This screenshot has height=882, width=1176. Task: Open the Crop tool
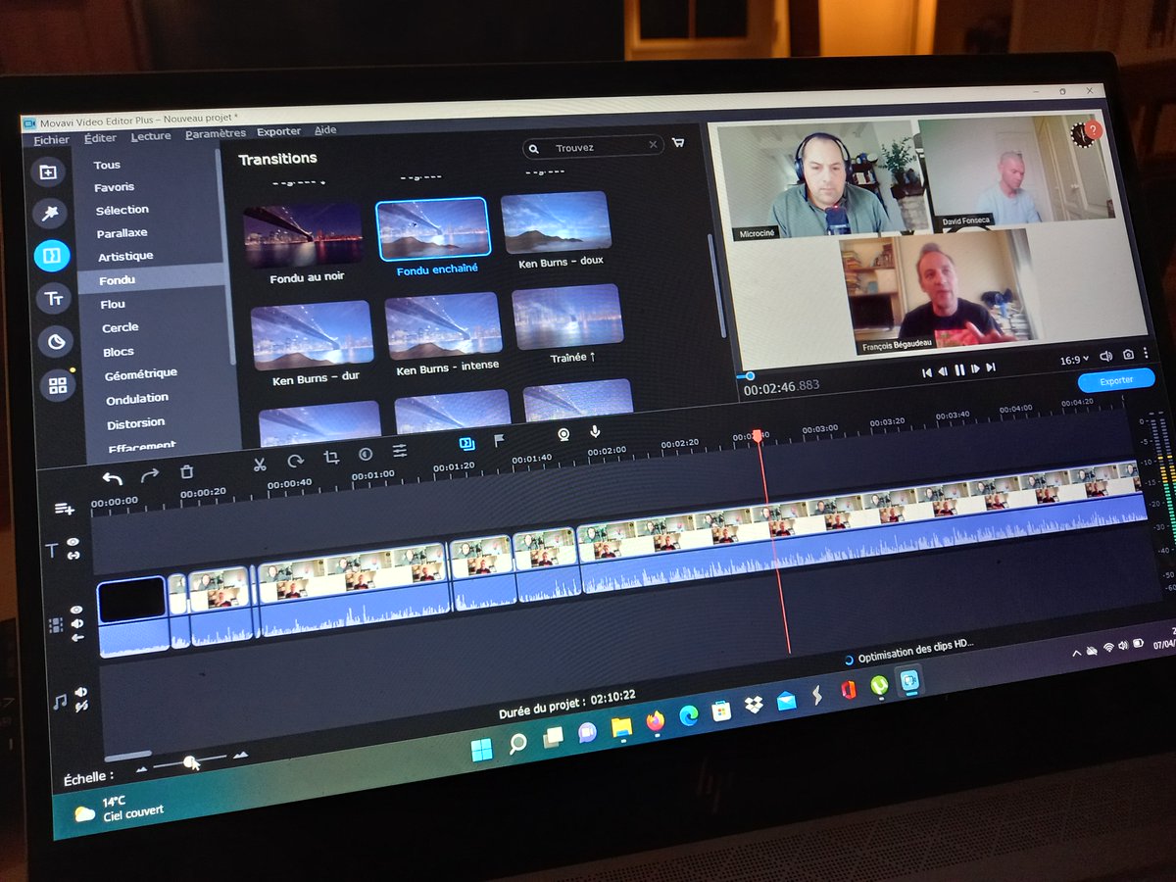[330, 457]
